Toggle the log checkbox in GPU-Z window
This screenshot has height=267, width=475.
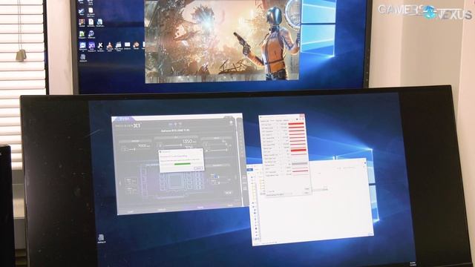(268, 191)
